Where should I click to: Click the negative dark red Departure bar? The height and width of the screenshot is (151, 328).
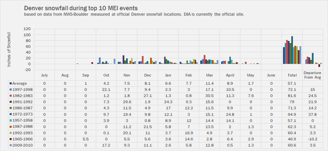click(319, 66)
